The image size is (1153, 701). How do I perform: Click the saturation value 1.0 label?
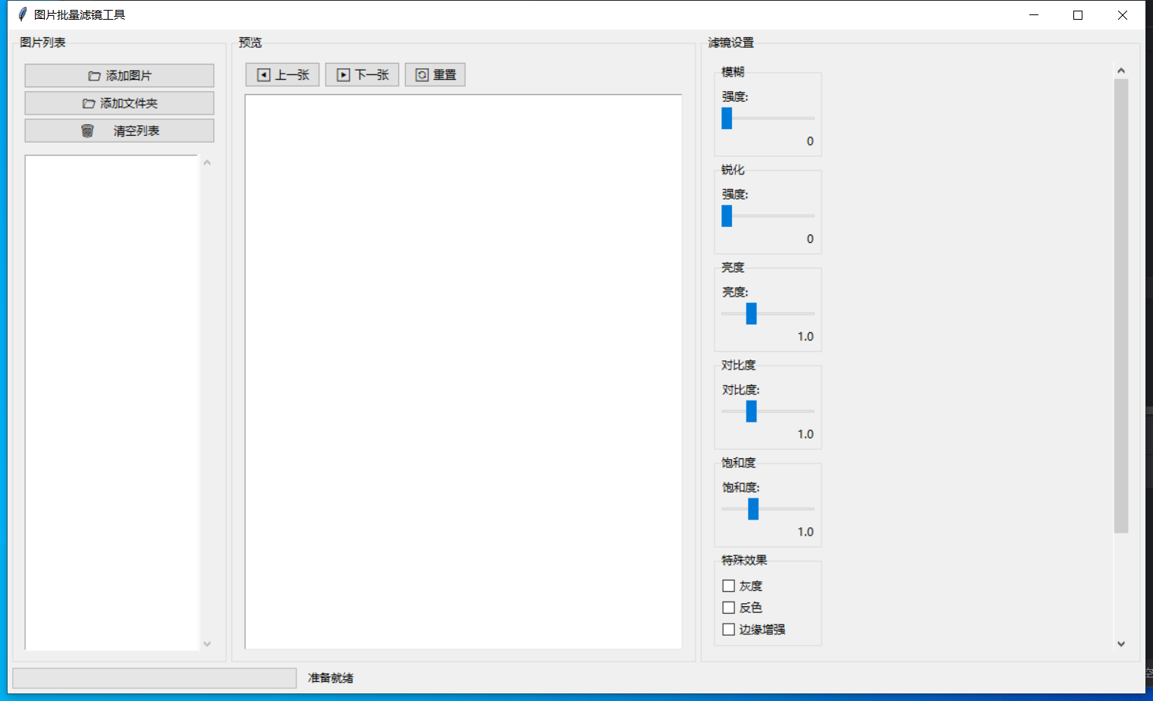[806, 532]
